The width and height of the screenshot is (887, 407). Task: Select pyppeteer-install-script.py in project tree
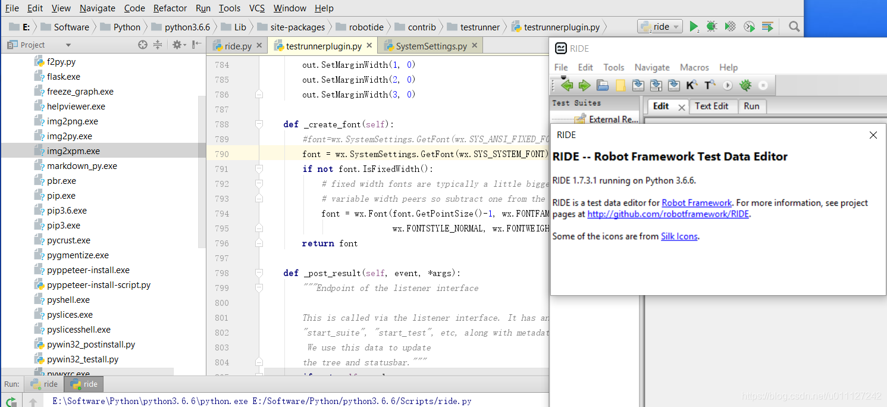(99, 285)
